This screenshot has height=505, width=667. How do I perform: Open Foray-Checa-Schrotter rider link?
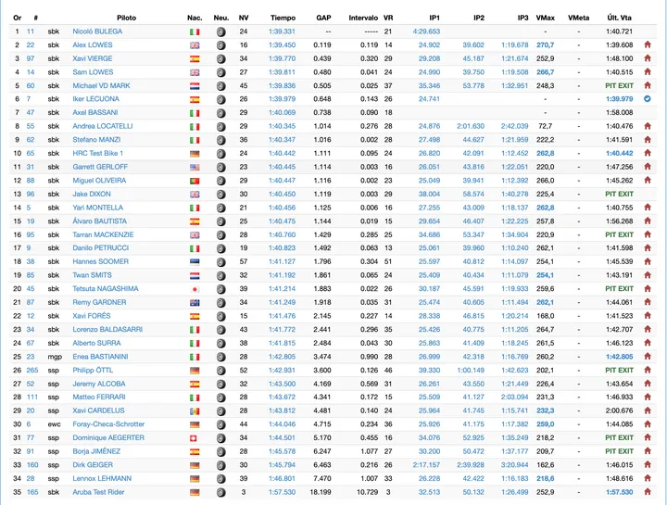pyautogui.click(x=109, y=424)
